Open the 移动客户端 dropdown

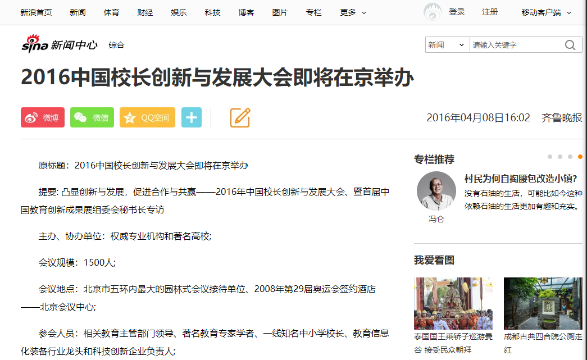[546, 13]
